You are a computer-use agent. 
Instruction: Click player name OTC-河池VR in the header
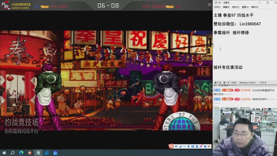153,7
